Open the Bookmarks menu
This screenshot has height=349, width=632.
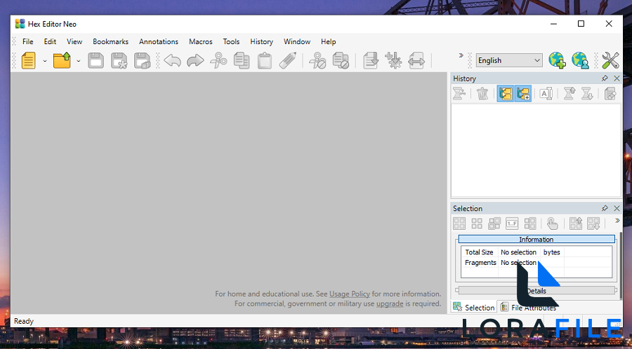pyautogui.click(x=110, y=41)
